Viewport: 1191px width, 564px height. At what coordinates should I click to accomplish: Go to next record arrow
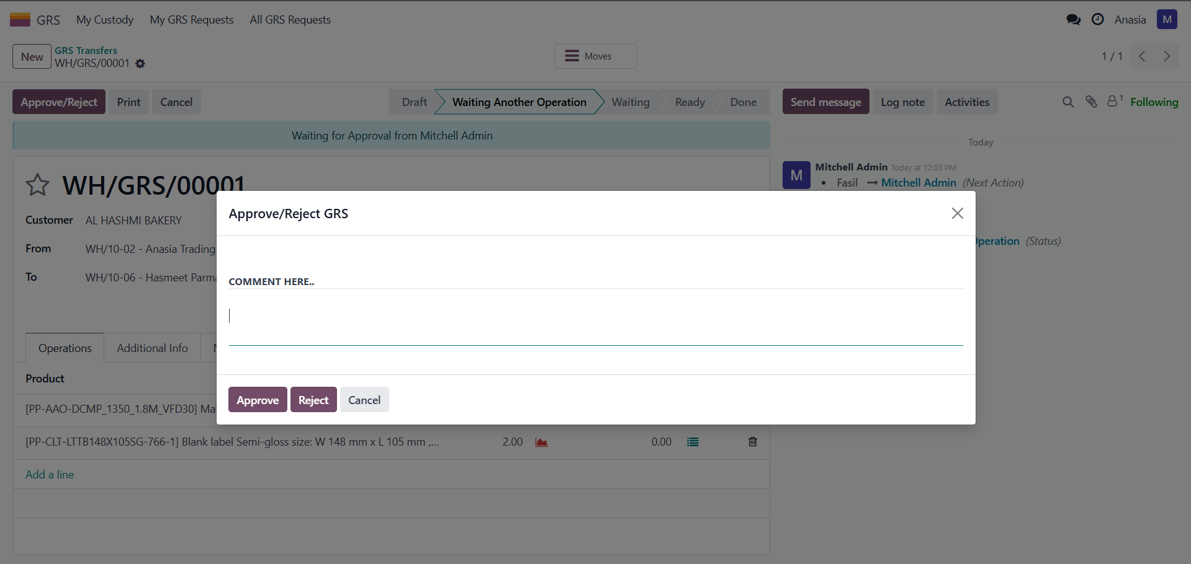pos(1167,56)
